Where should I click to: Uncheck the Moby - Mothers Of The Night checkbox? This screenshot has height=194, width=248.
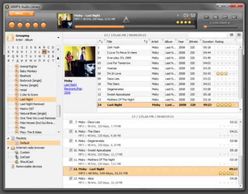coord(71,160)
